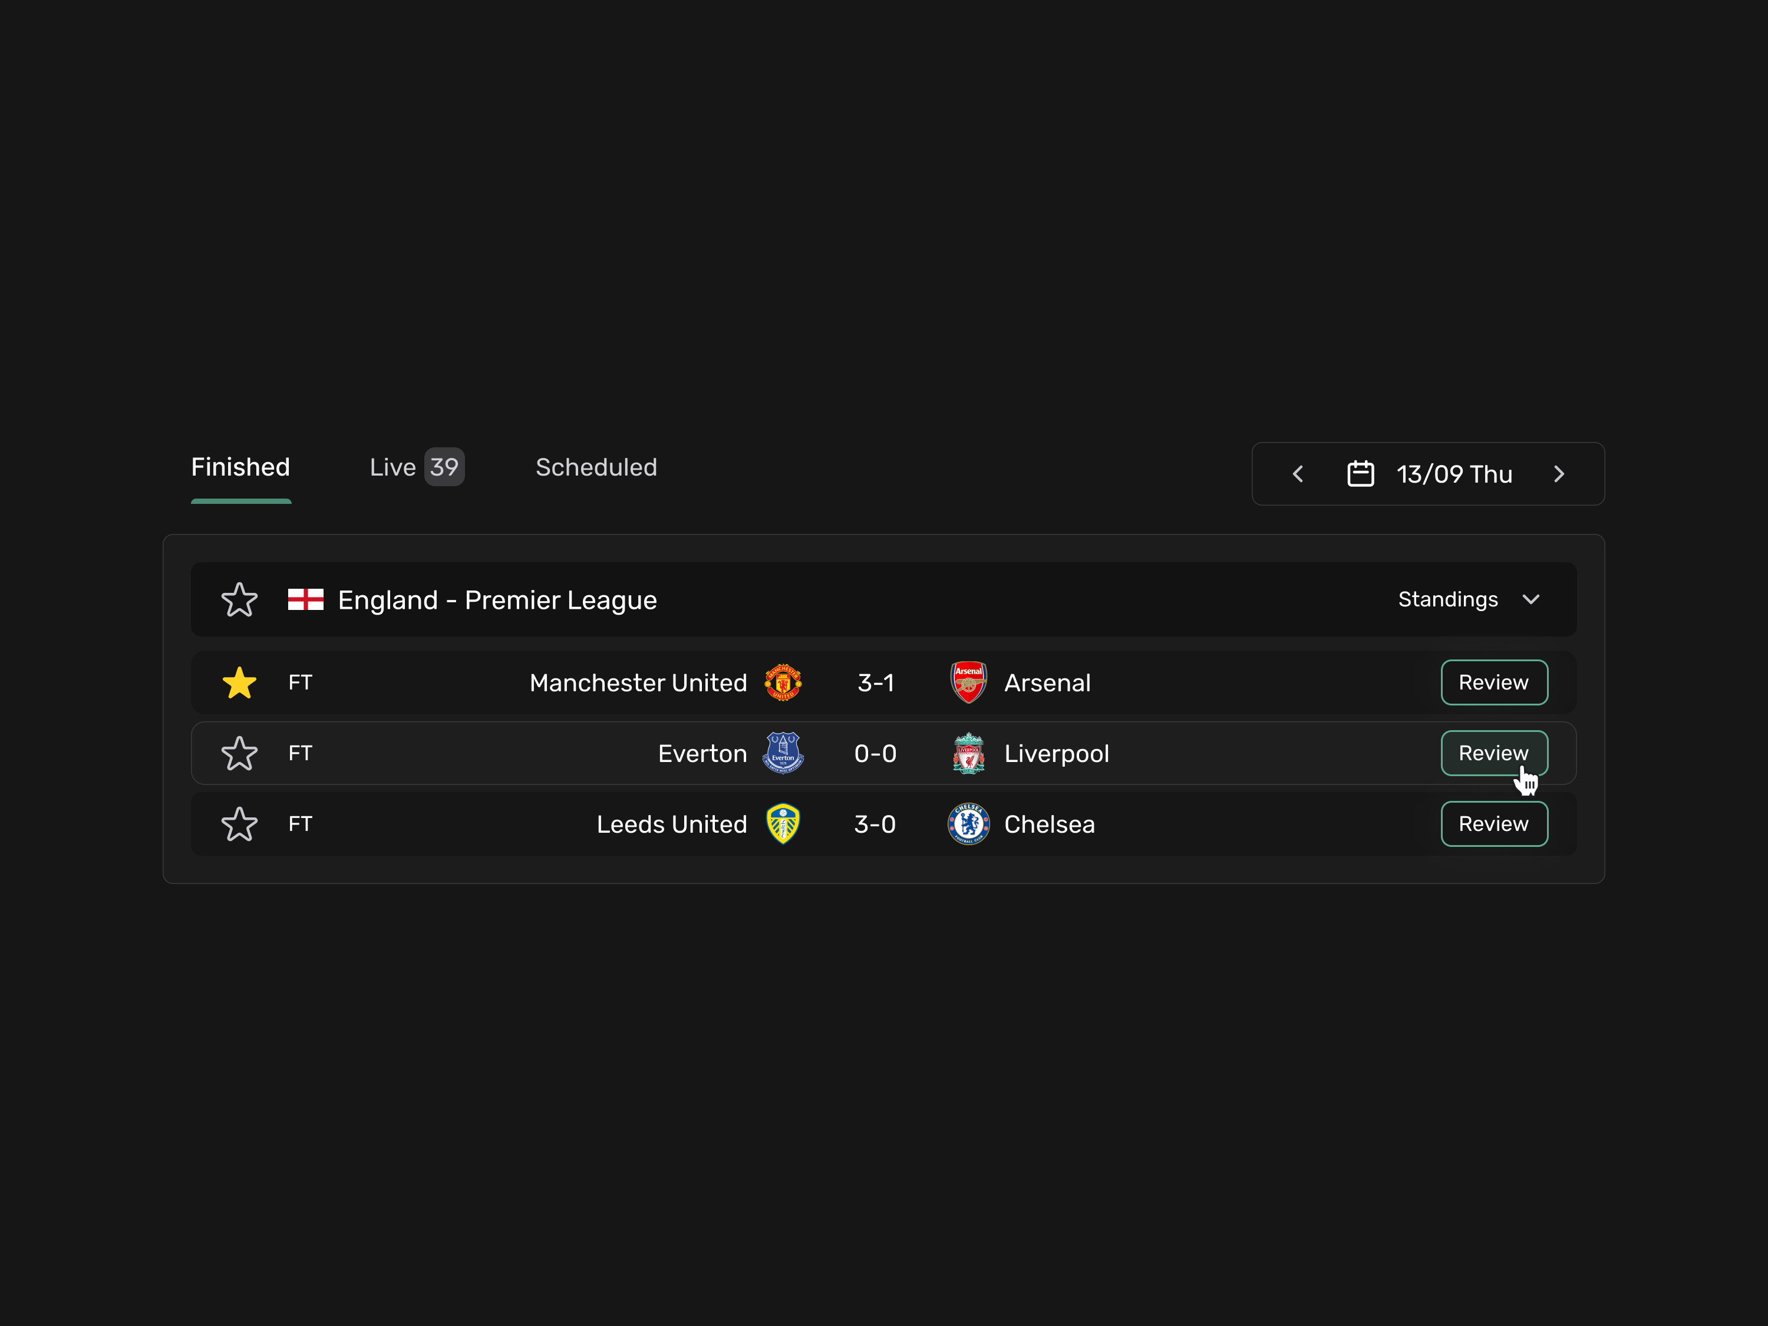1768x1326 pixels.
Task: Open Review for Leeds United vs Chelsea
Action: click(x=1494, y=824)
